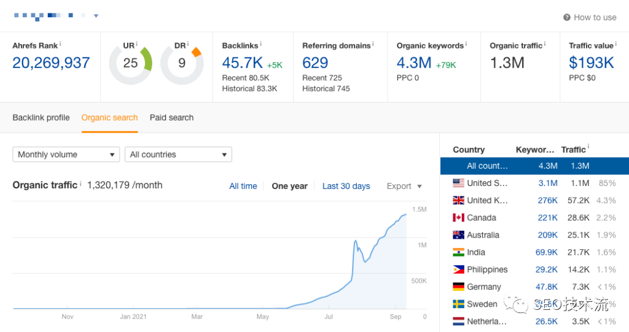Click the United States flag icon

coord(458,183)
